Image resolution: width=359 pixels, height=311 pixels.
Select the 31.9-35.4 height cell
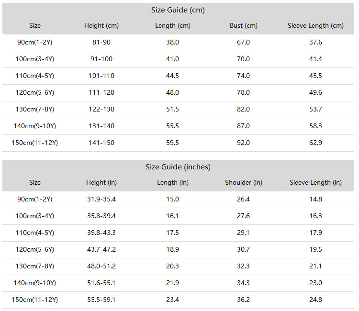pyautogui.click(x=101, y=200)
